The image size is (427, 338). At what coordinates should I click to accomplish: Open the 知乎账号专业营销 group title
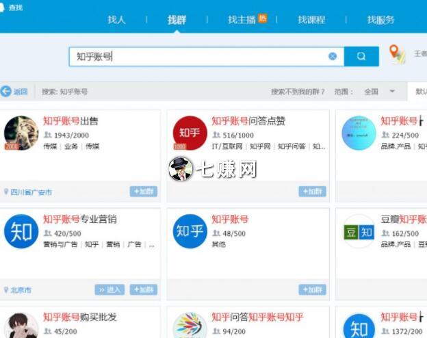[x=80, y=219]
